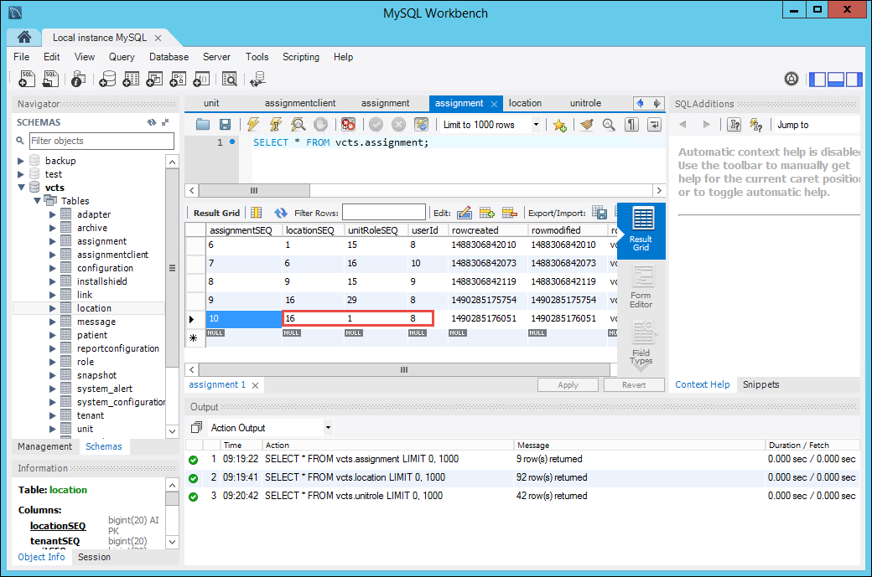Click the locationSEQ column header

click(310, 230)
